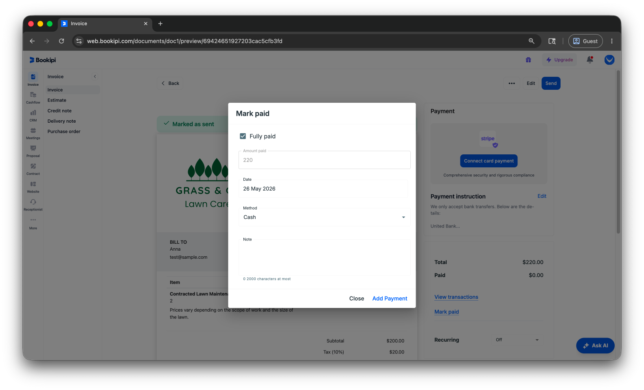
Task: Open the Recurring dropdown set to Off
Action: tap(517, 340)
